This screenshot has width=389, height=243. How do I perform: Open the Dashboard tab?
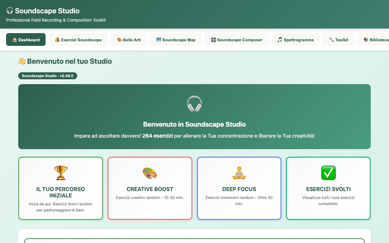click(26, 39)
